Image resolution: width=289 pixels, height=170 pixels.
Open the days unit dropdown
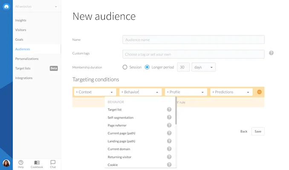click(x=203, y=67)
